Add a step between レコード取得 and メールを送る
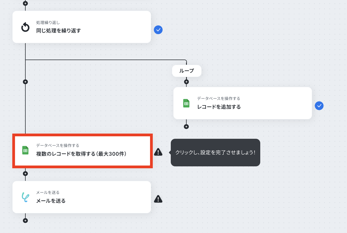This screenshot has height=233, width=347. coord(25,173)
